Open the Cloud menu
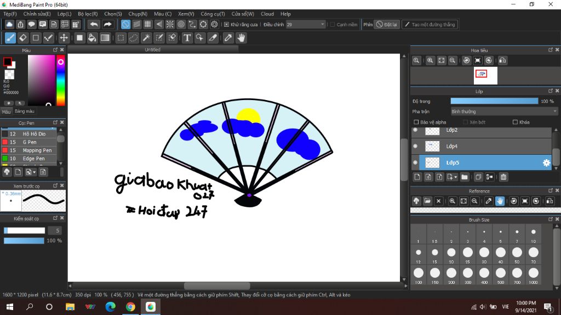The image size is (561, 315). tap(267, 14)
